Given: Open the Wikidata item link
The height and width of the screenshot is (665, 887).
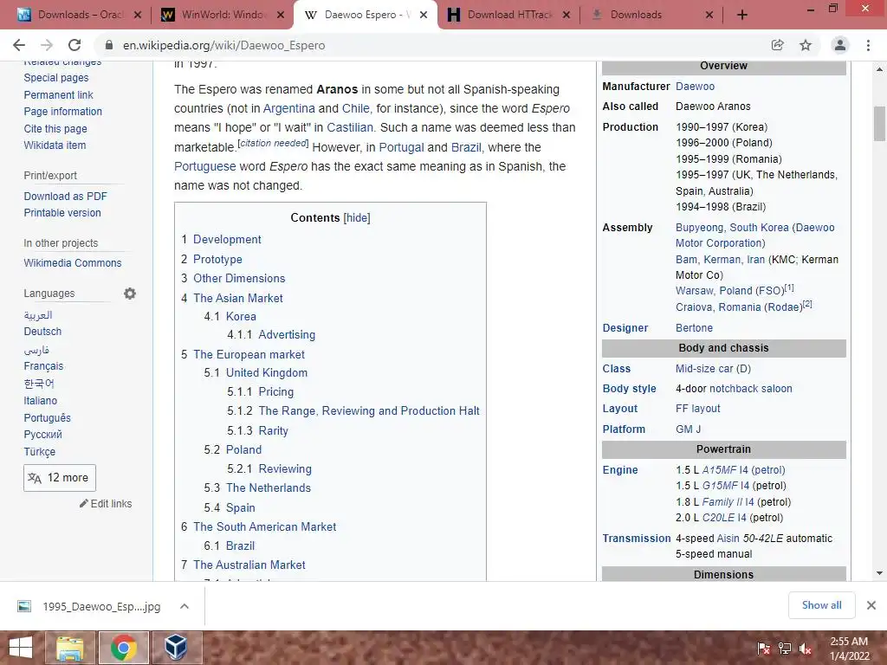Looking at the screenshot, I should (55, 145).
